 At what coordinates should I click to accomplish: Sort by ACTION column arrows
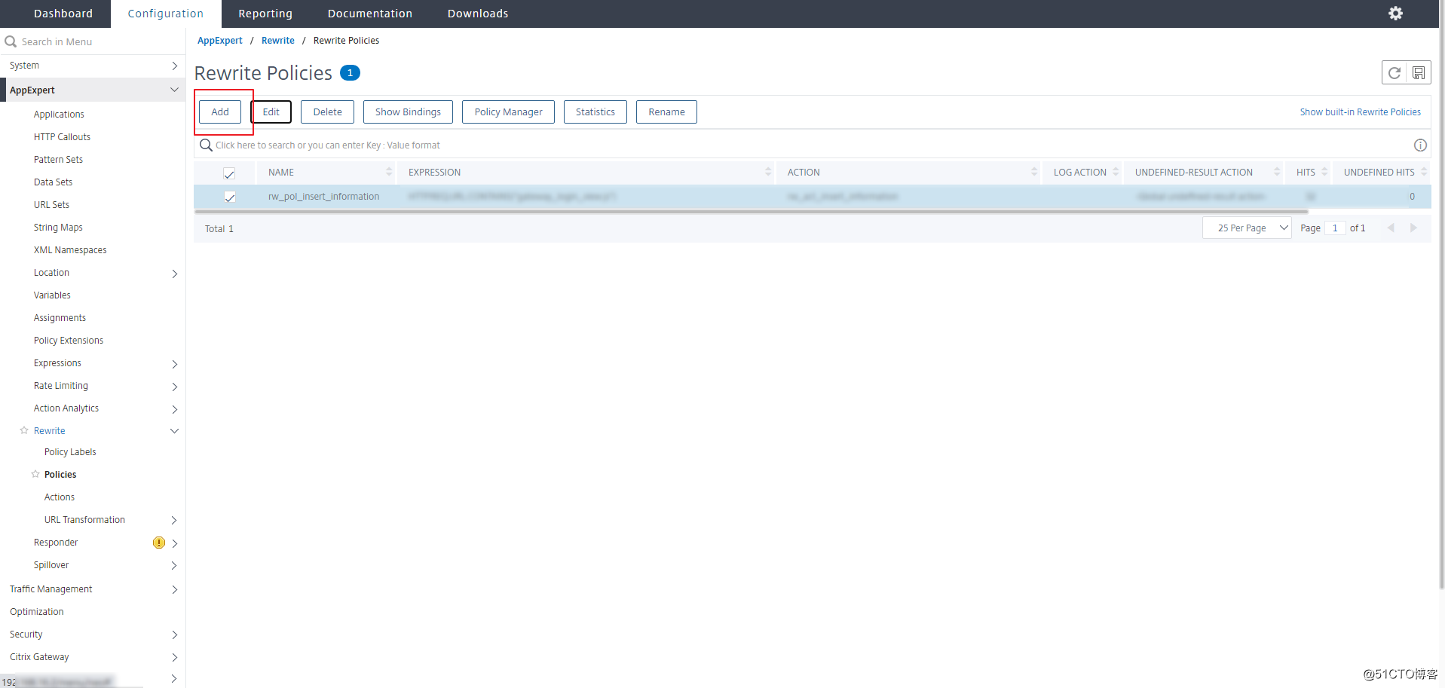pos(1034,172)
